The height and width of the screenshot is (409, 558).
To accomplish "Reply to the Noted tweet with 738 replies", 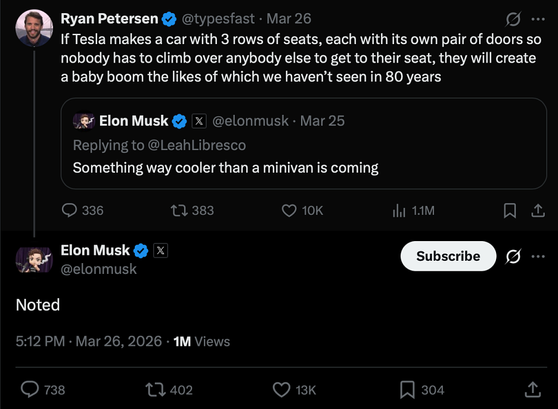I will click(30, 389).
